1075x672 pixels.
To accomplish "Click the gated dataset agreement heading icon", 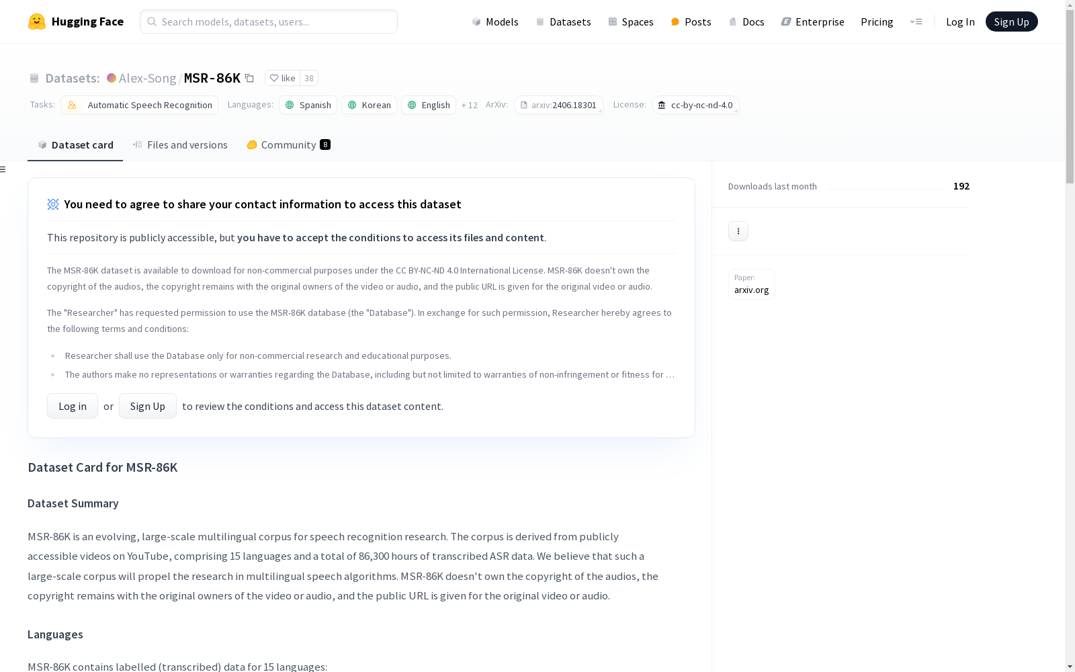I will pyautogui.click(x=53, y=204).
